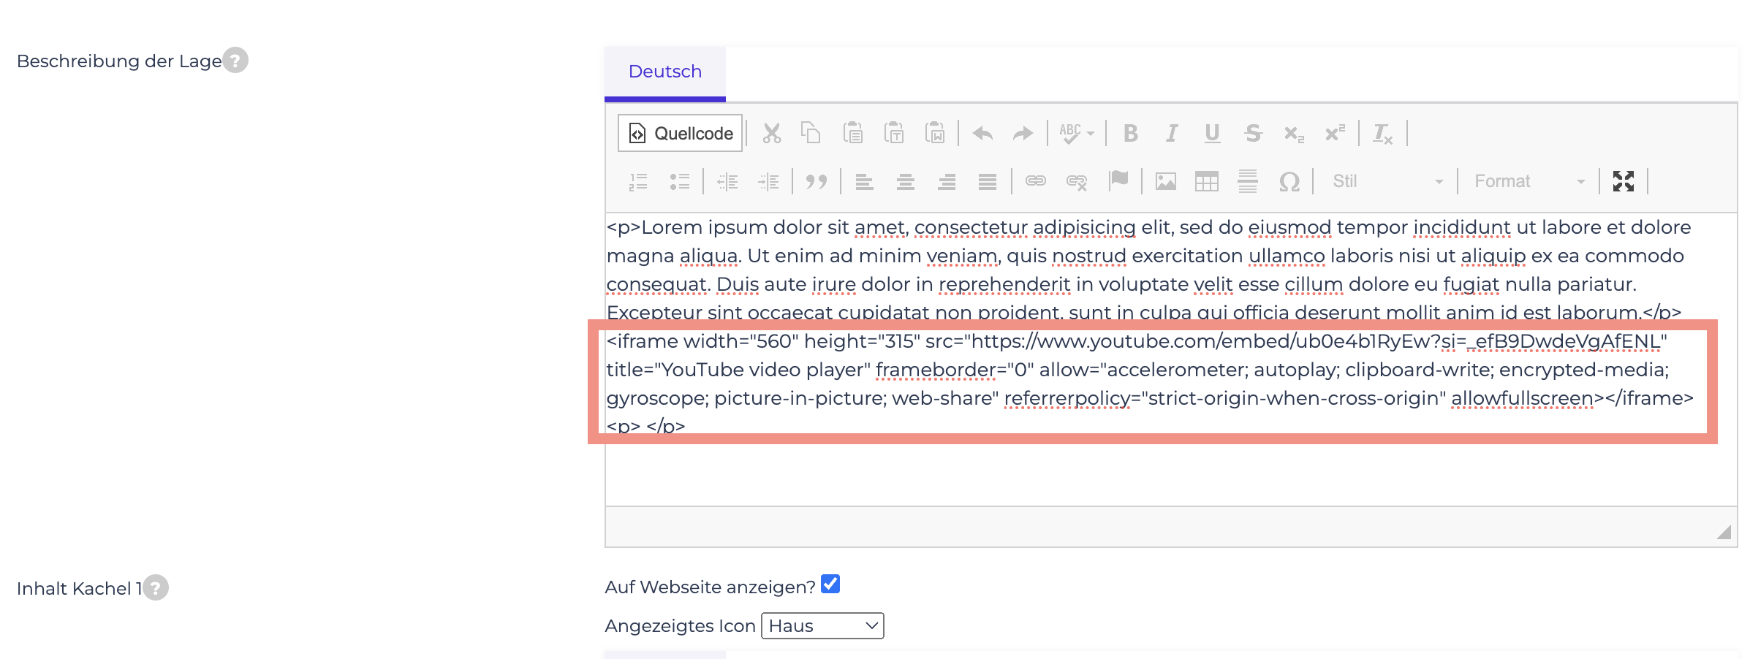Insert a numbered list
Image resolution: width=1750 pixels, height=659 pixels.
tap(638, 181)
